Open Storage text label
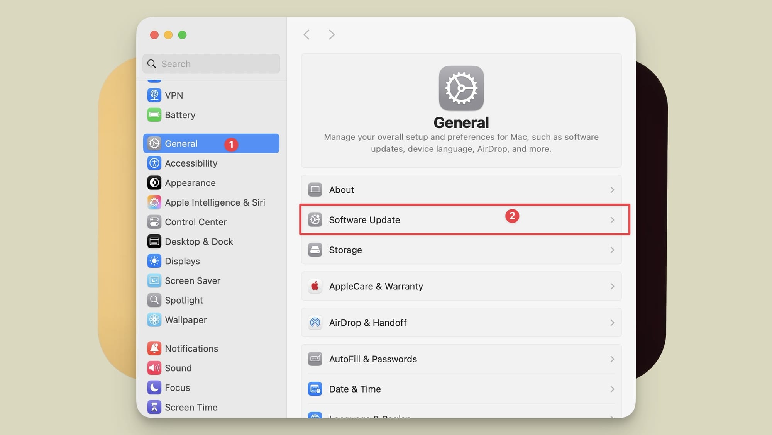Viewport: 772px width, 435px height. 345,250
